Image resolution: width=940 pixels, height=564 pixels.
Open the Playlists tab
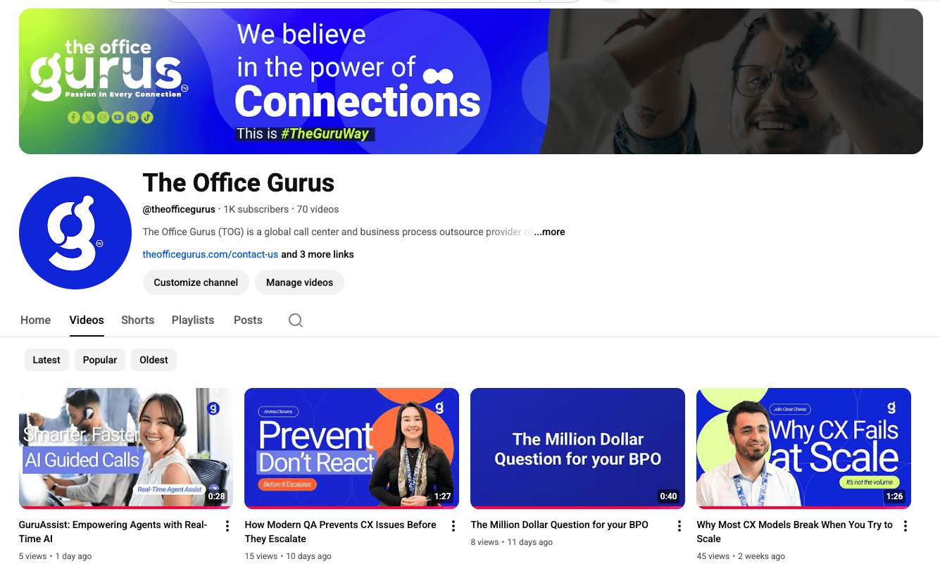click(192, 320)
